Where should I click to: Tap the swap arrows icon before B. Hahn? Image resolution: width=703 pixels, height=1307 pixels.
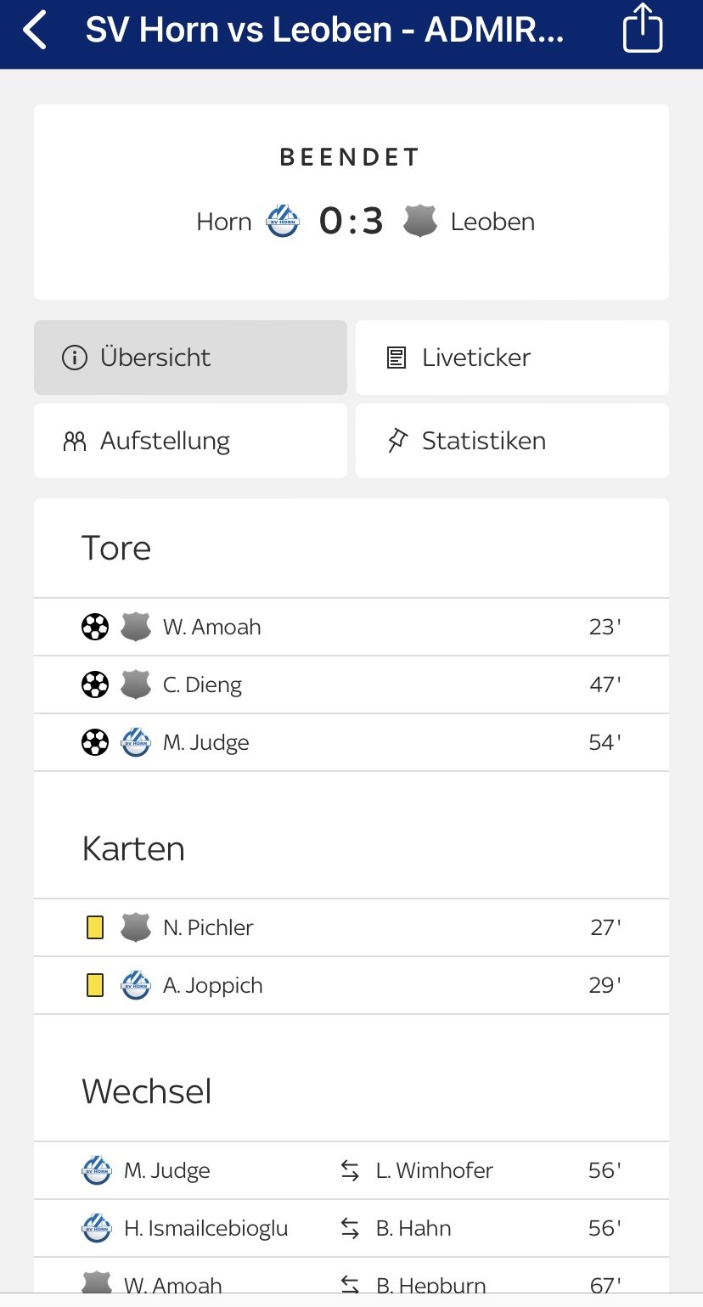350,1228
